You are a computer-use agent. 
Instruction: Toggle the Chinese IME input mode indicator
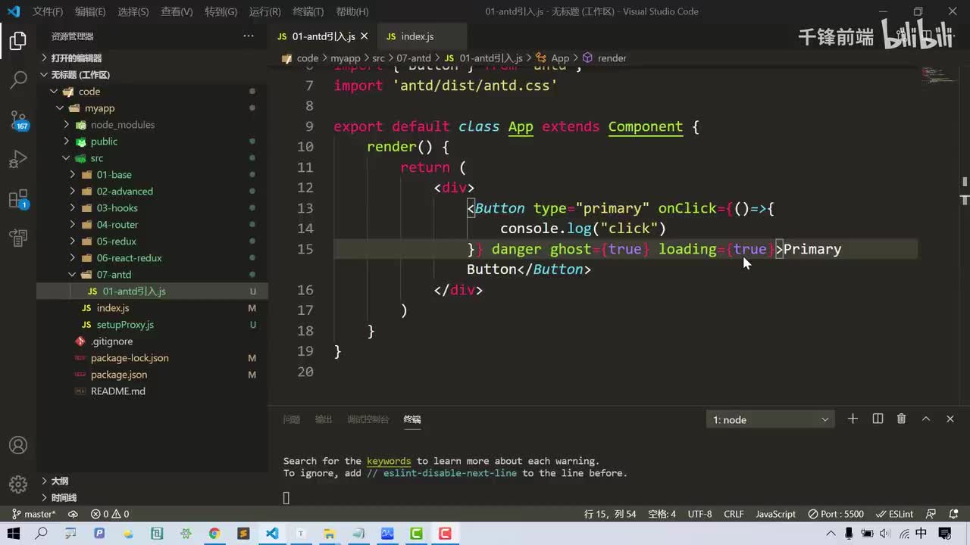click(921, 534)
